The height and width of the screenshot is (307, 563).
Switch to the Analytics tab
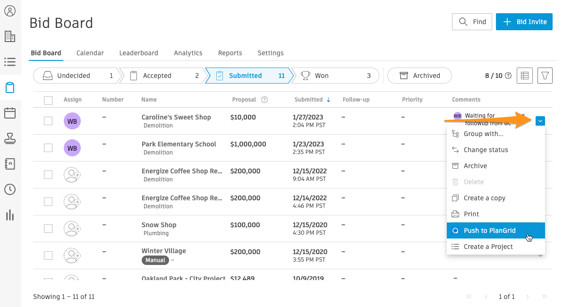tap(188, 53)
